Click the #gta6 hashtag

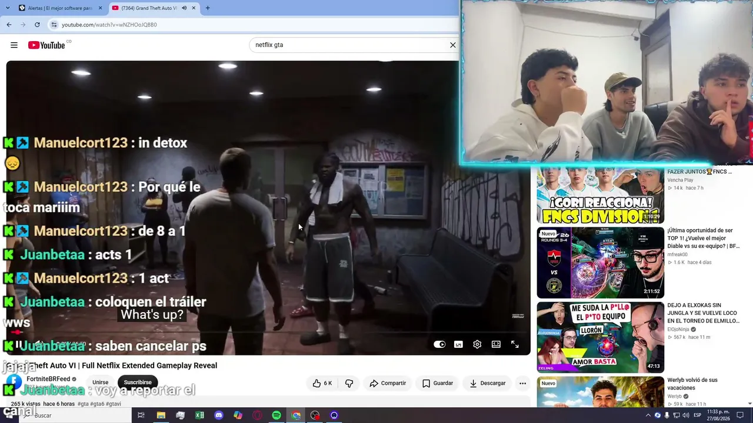pos(98,404)
